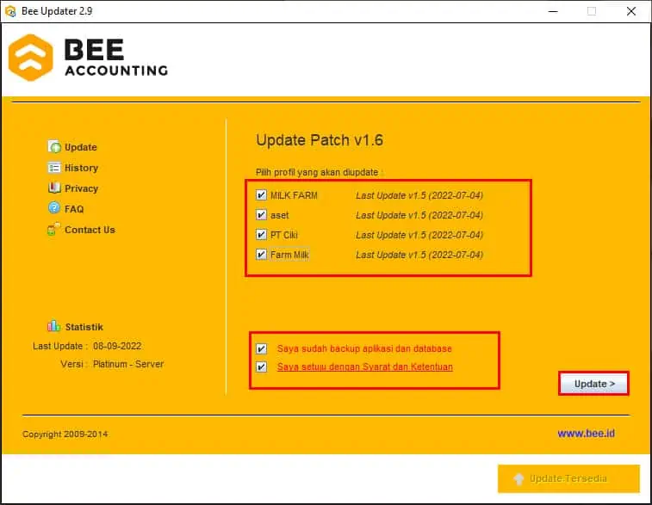Click the 'PT Ciki' profile name
Image resolution: width=652 pixels, height=505 pixels.
point(284,235)
